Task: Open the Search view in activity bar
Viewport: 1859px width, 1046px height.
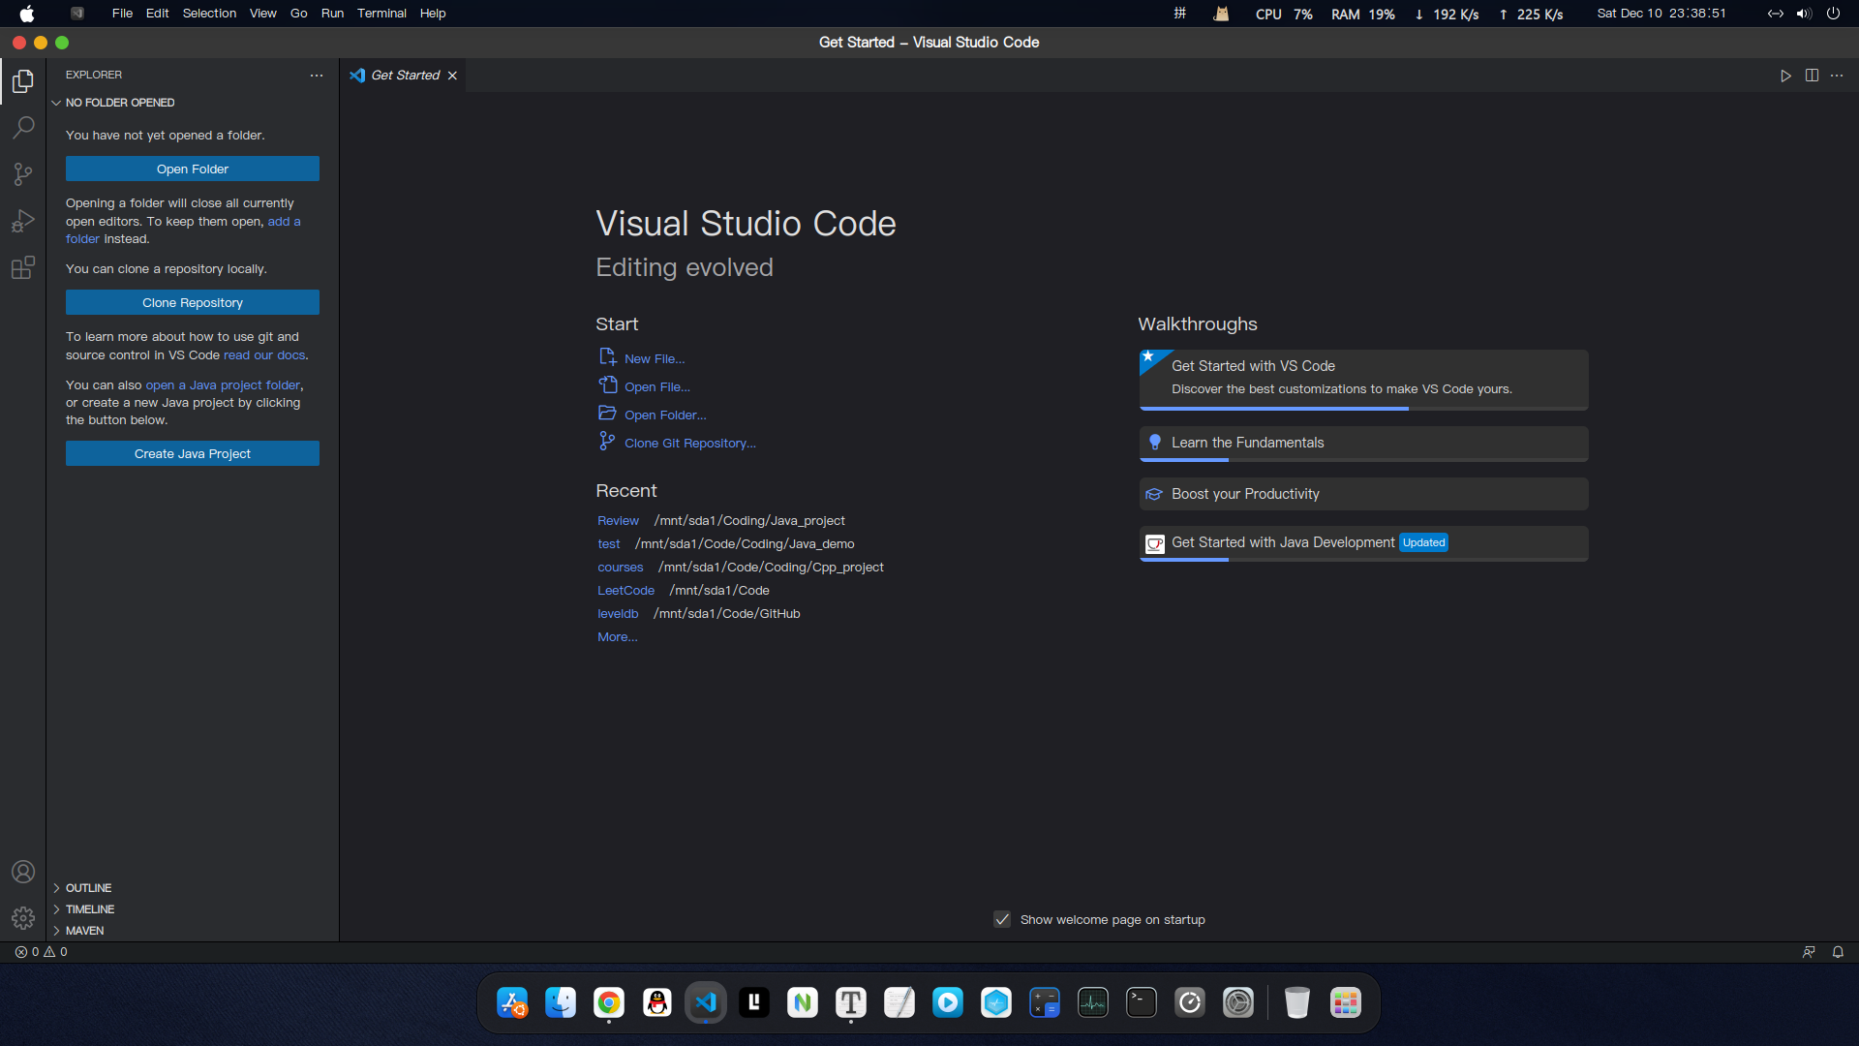Action: [23, 128]
